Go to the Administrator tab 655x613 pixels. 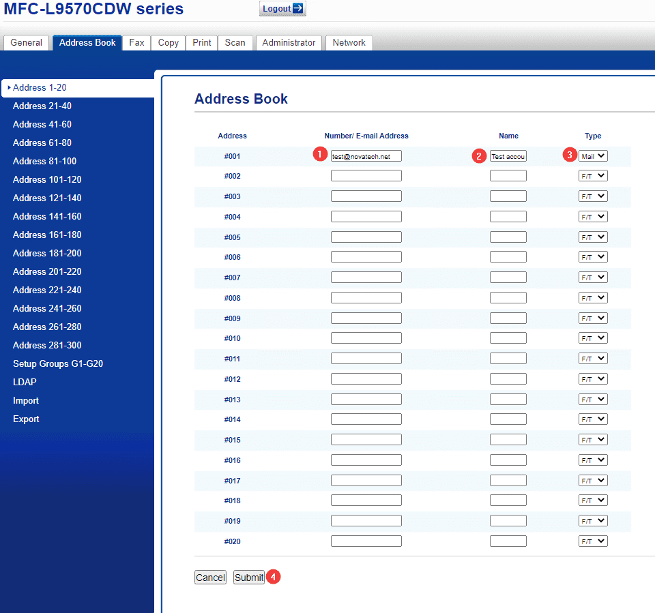[x=289, y=42]
